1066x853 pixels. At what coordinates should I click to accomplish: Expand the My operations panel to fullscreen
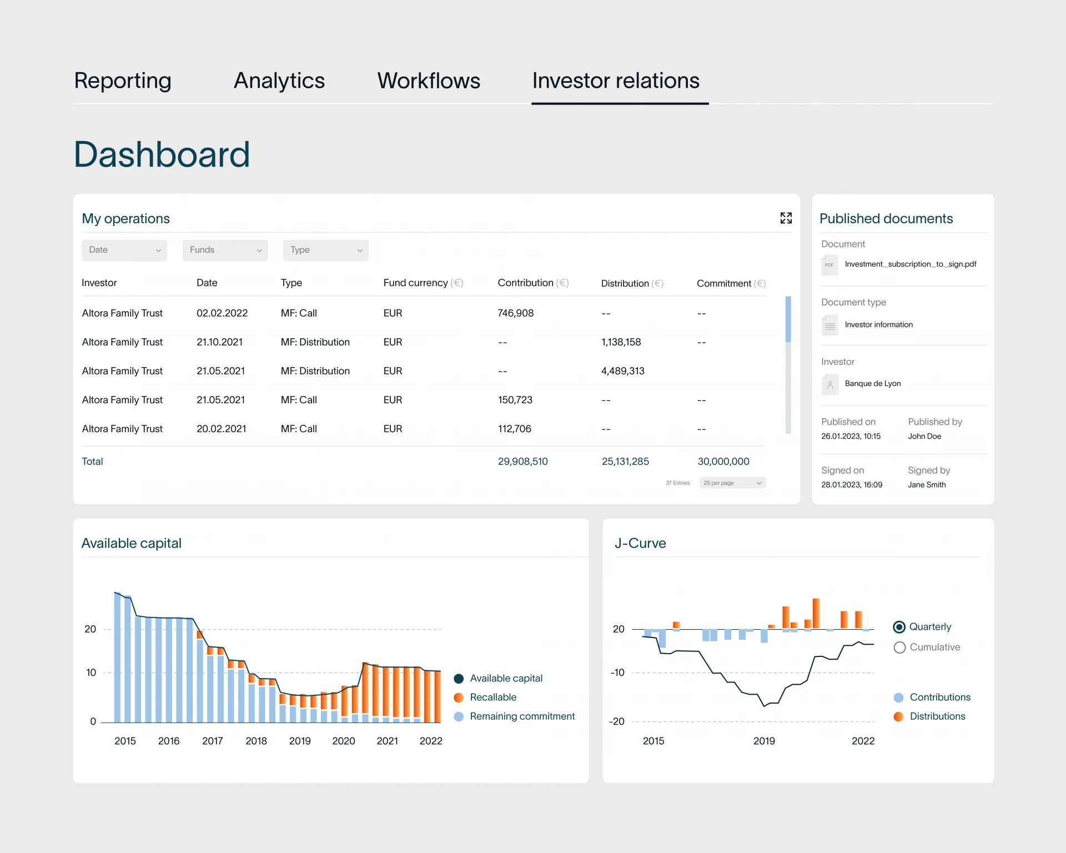786,218
